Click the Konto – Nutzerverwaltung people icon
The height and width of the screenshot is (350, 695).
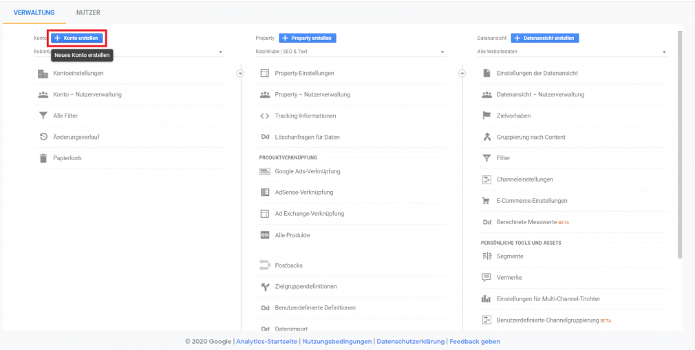43,94
